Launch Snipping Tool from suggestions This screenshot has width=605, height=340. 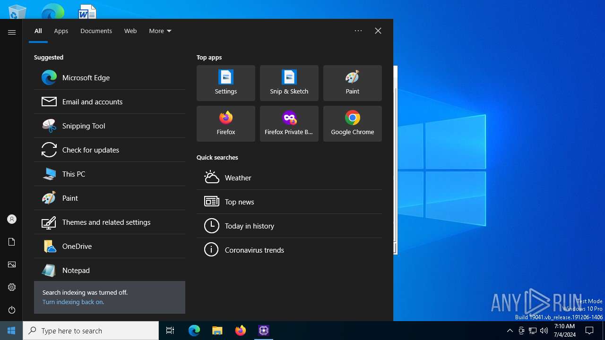[110, 126]
